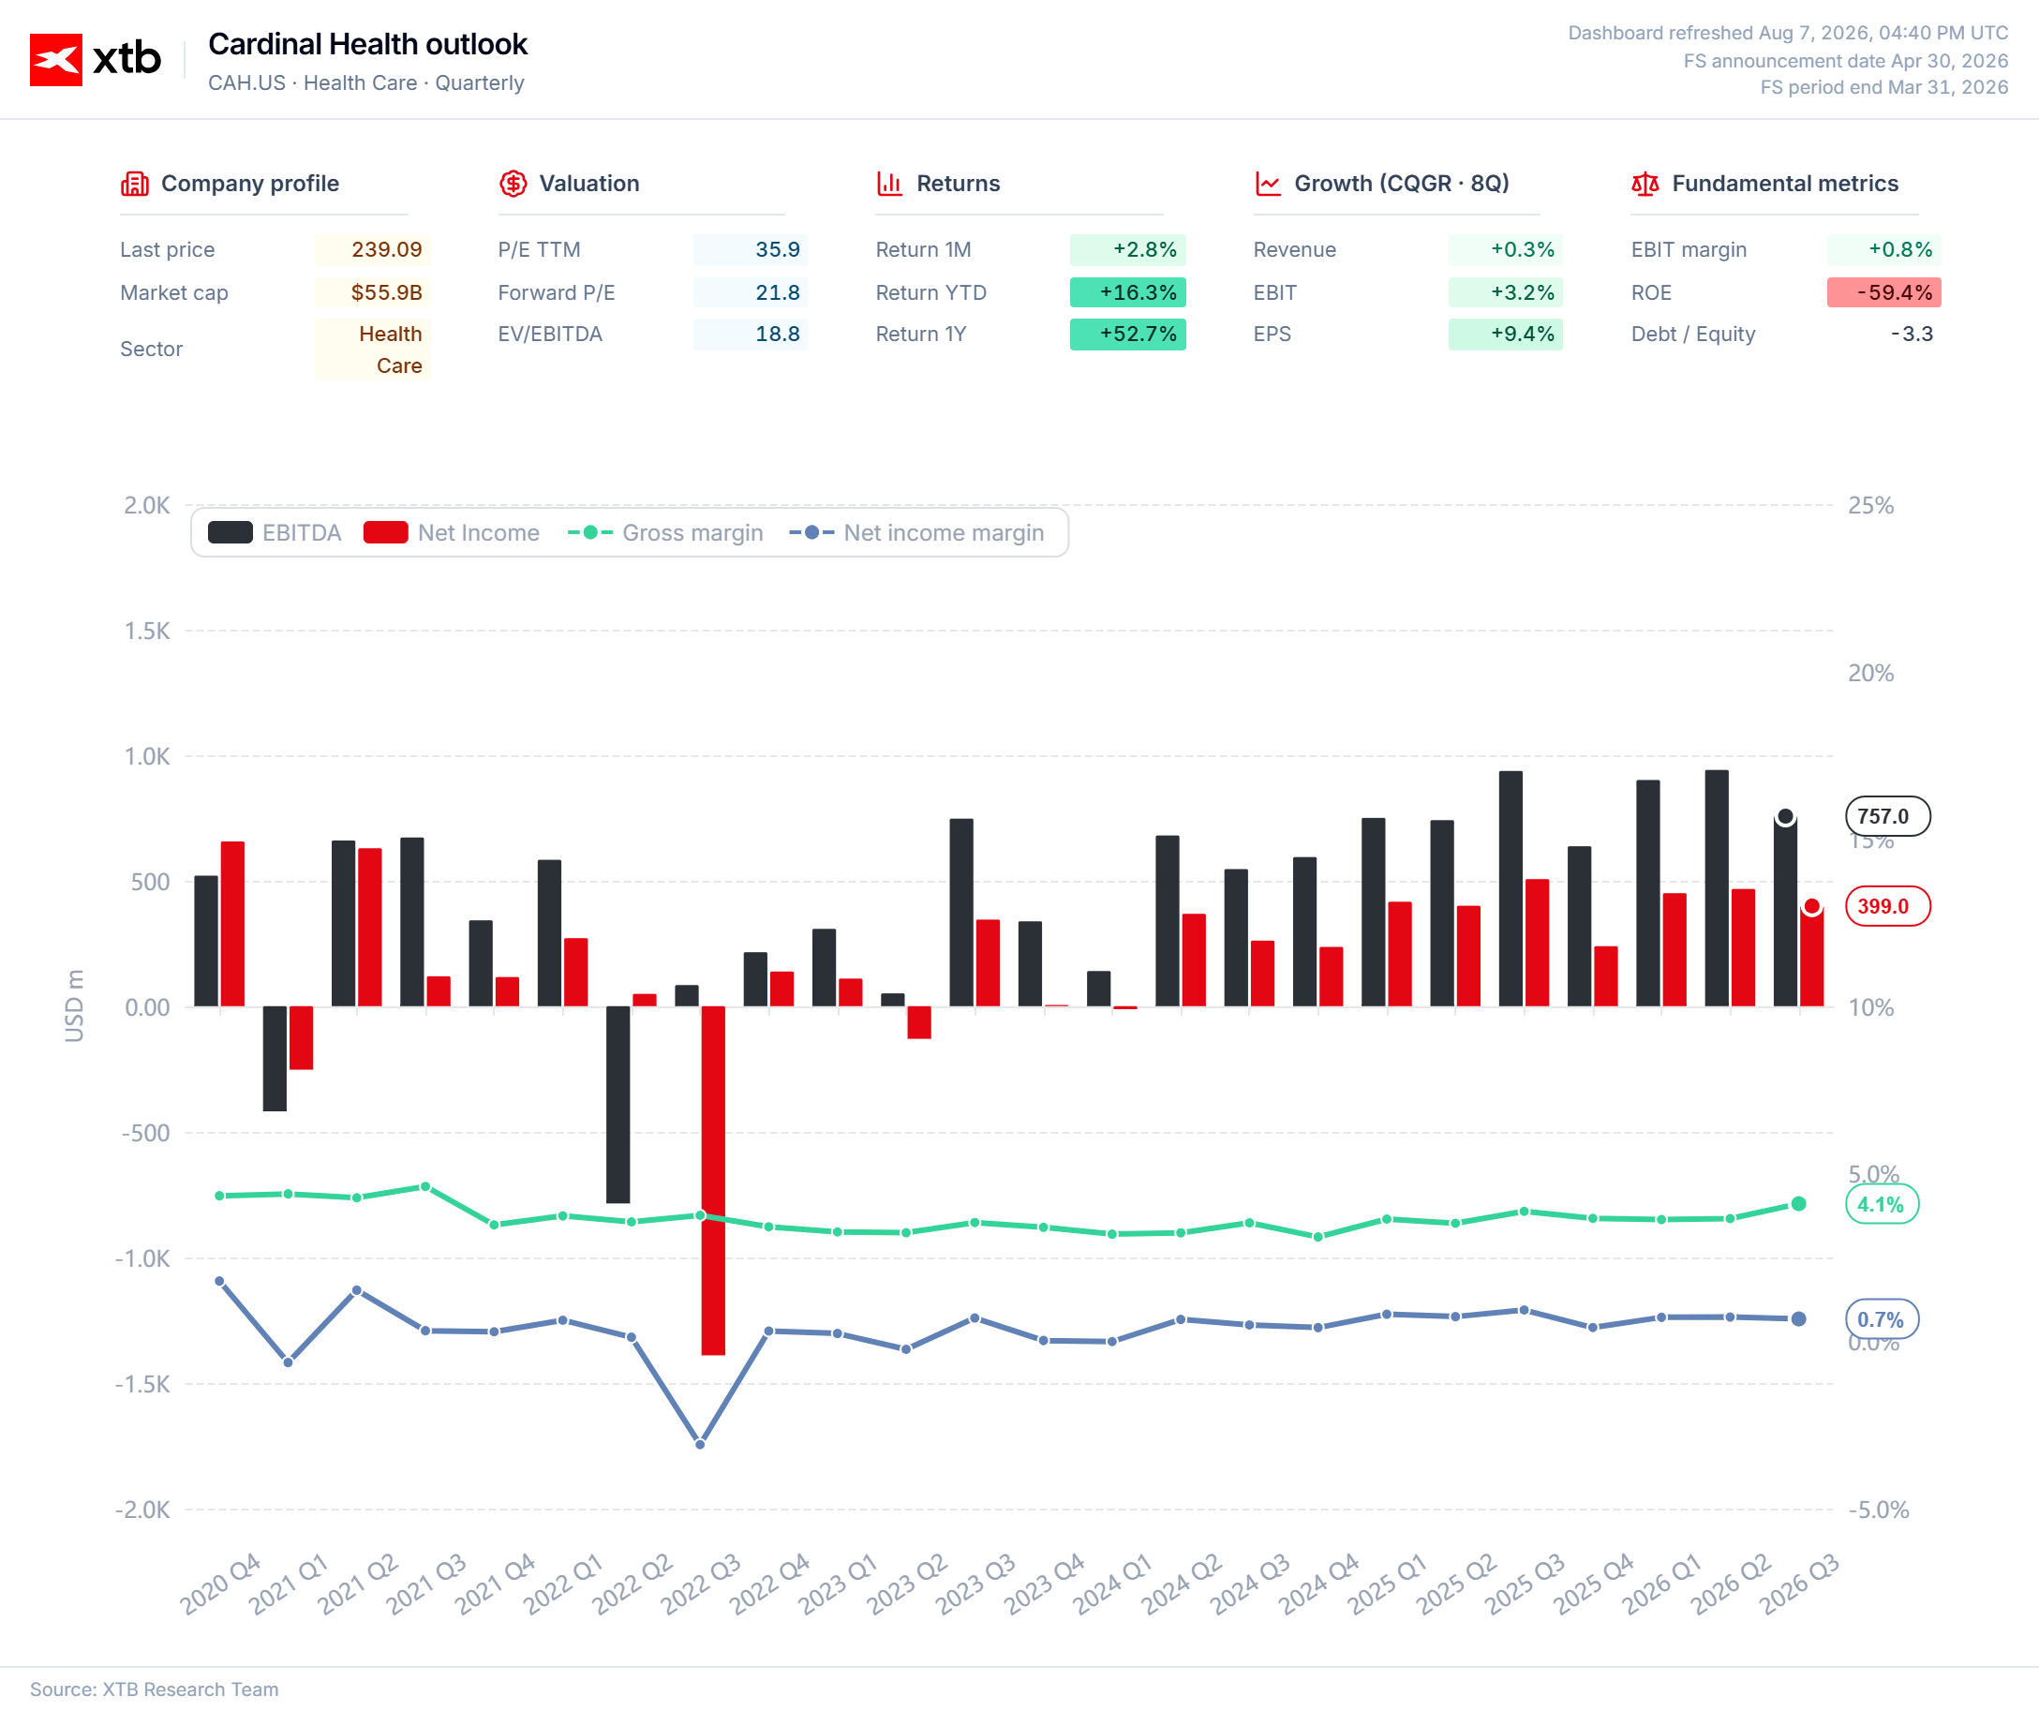Click the 'Debt / Equity' row label
The width and height of the screenshot is (2039, 1711).
pyautogui.click(x=1693, y=334)
